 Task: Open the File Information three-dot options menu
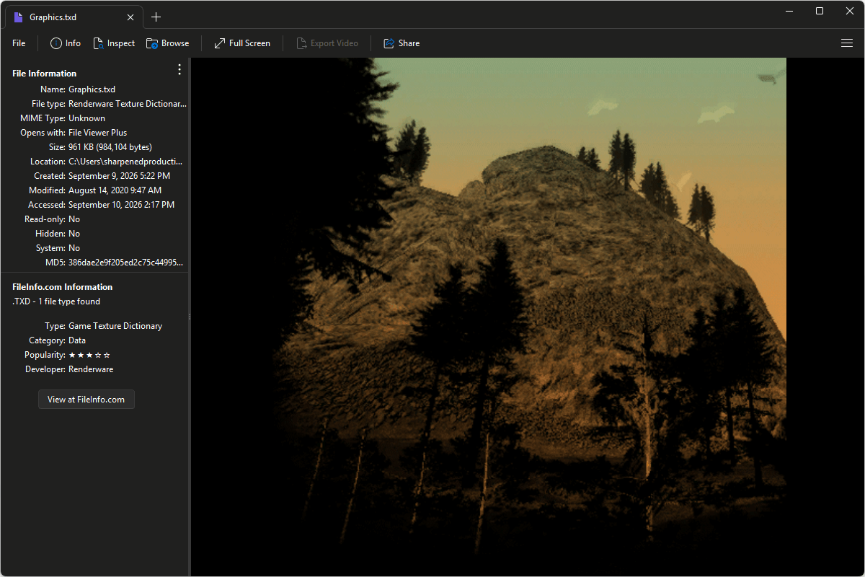coord(179,70)
